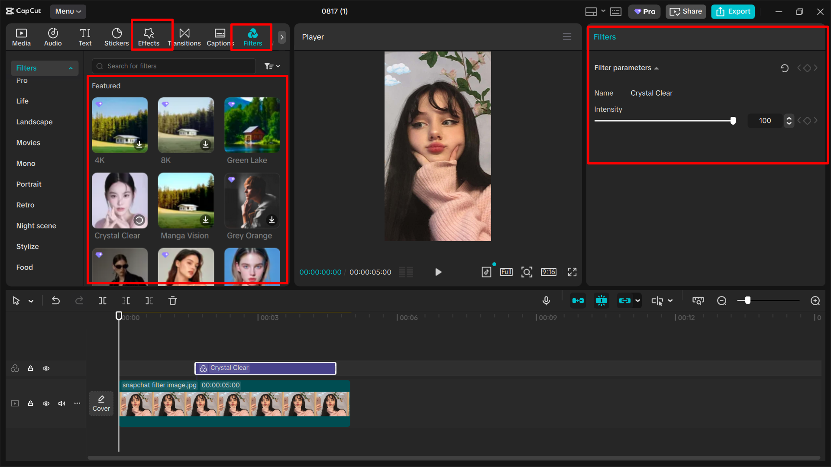Toggle auto snapping in the timeline
The image size is (831, 467).
coord(601,300)
